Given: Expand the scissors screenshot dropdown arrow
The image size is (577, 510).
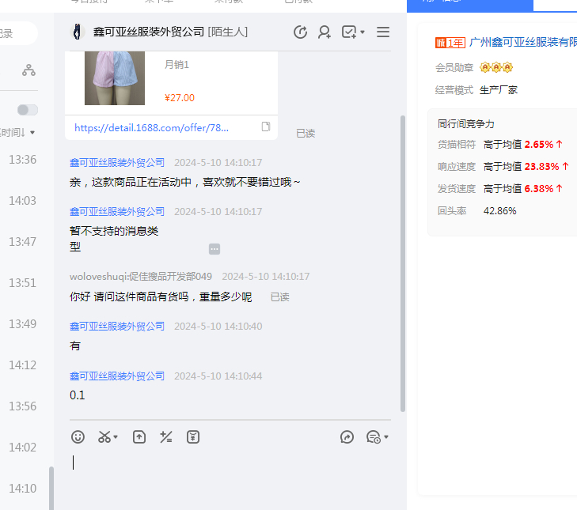Looking at the screenshot, I should [x=116, y=437].
